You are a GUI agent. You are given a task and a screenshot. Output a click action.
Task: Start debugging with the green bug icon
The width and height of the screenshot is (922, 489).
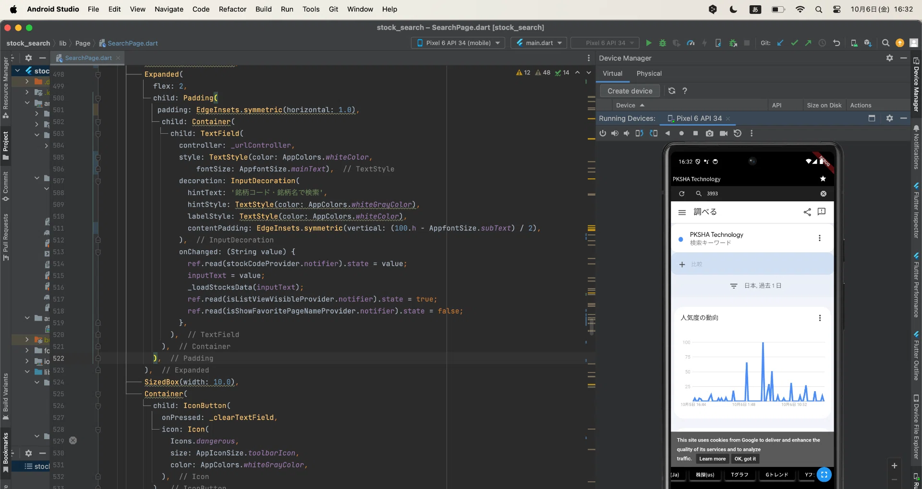[x=663, y=43]
